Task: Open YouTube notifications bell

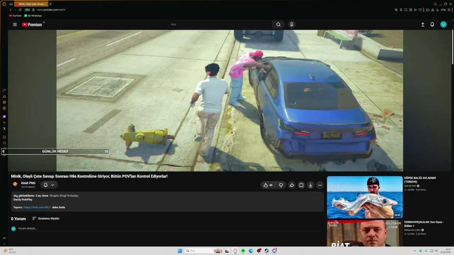Action: tap(432, 24)
